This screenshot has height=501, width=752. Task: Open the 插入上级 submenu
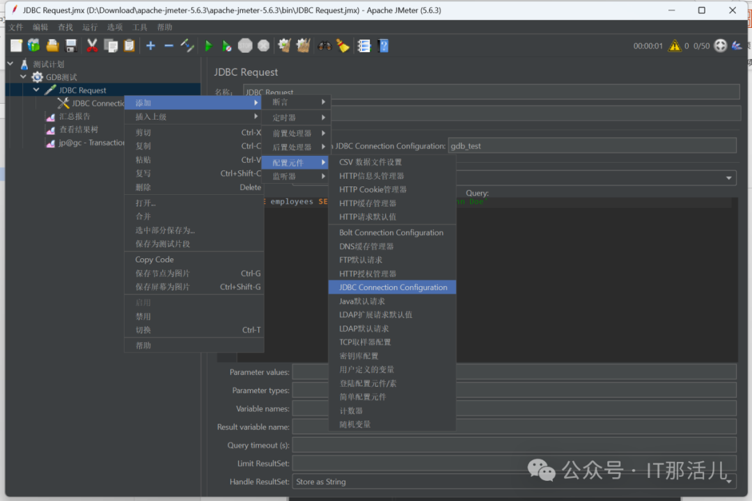[194, 116]
